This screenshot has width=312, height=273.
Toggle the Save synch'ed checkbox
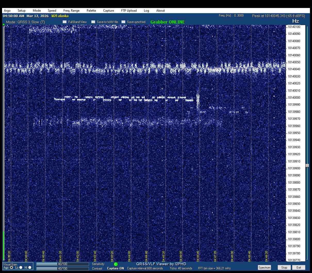124,22
